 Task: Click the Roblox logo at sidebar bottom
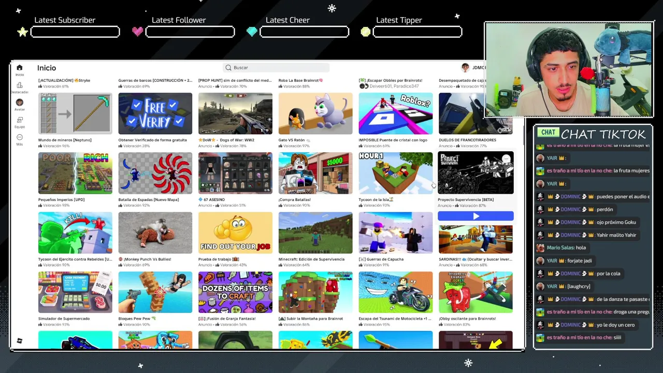coord(19,341)
